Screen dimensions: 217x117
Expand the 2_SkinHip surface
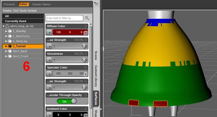coord(6,31)
